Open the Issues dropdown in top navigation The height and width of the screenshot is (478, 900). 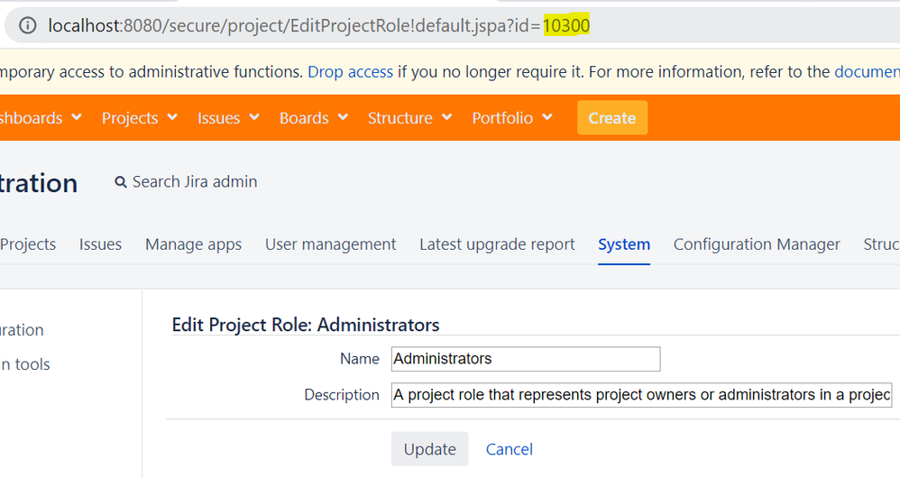click(228, 117)
